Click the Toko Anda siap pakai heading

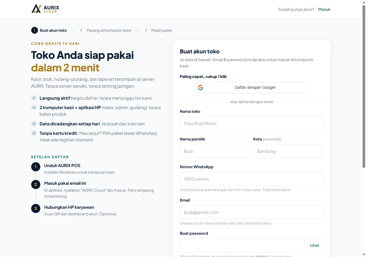pyautogui.click(x=82, y=55)
